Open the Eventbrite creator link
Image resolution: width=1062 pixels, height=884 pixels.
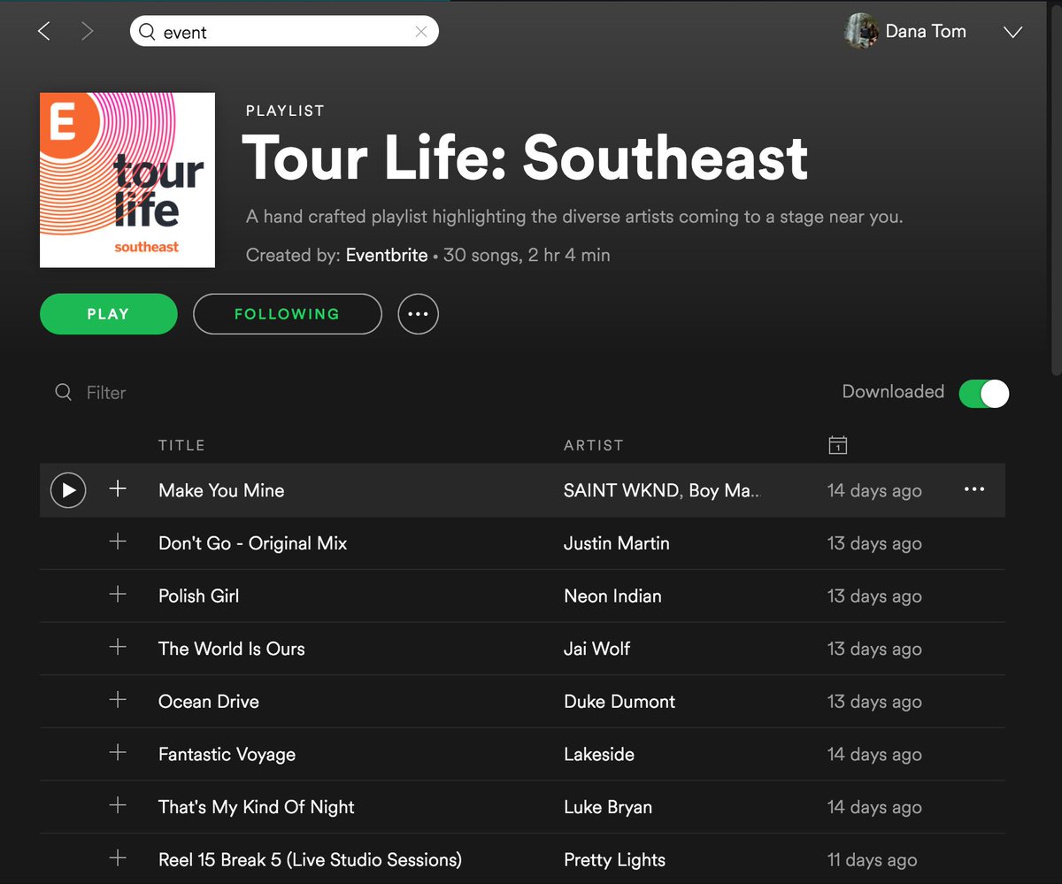(387, 256)
